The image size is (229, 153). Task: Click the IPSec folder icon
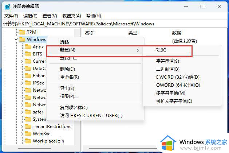28,83
